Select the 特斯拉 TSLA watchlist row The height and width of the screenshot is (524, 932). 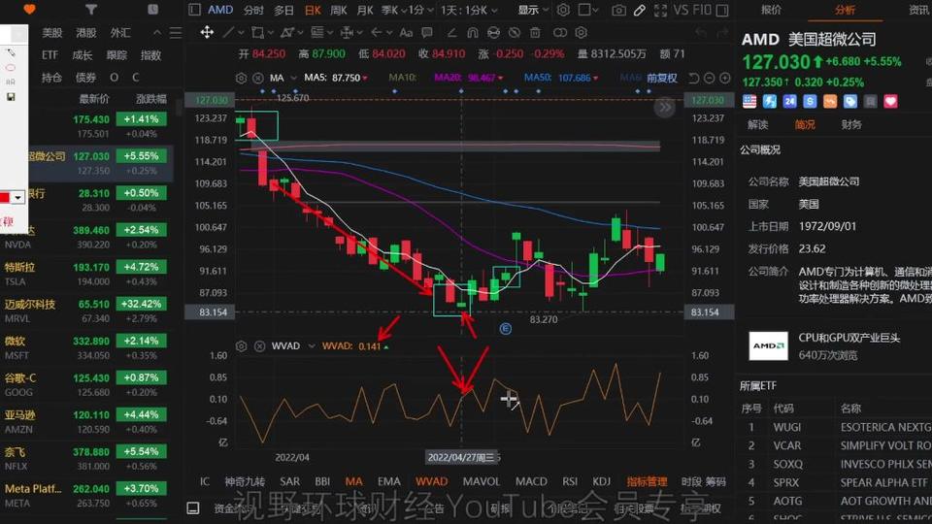tap(86, 274)
